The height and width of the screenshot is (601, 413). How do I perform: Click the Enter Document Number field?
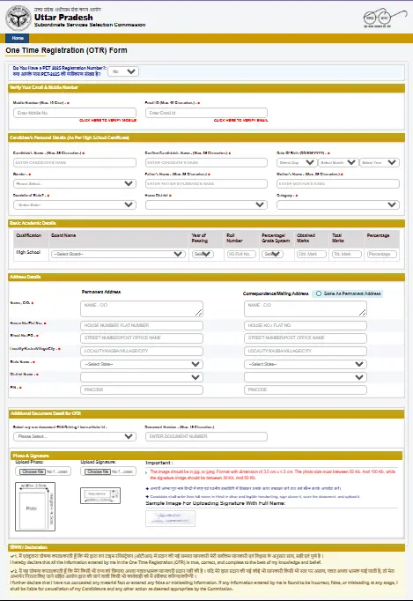click(206, 436)
